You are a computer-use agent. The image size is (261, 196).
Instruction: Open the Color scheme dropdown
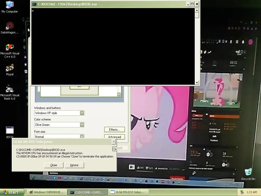82,125
